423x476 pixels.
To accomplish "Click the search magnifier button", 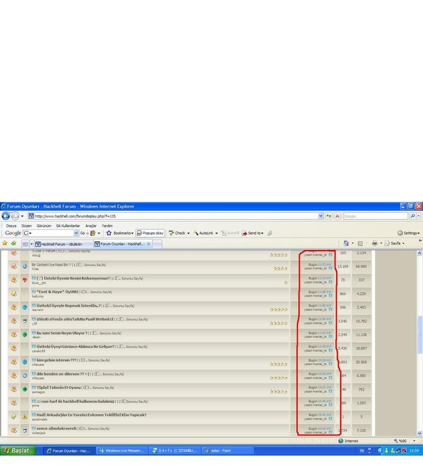I will (413, 216).
